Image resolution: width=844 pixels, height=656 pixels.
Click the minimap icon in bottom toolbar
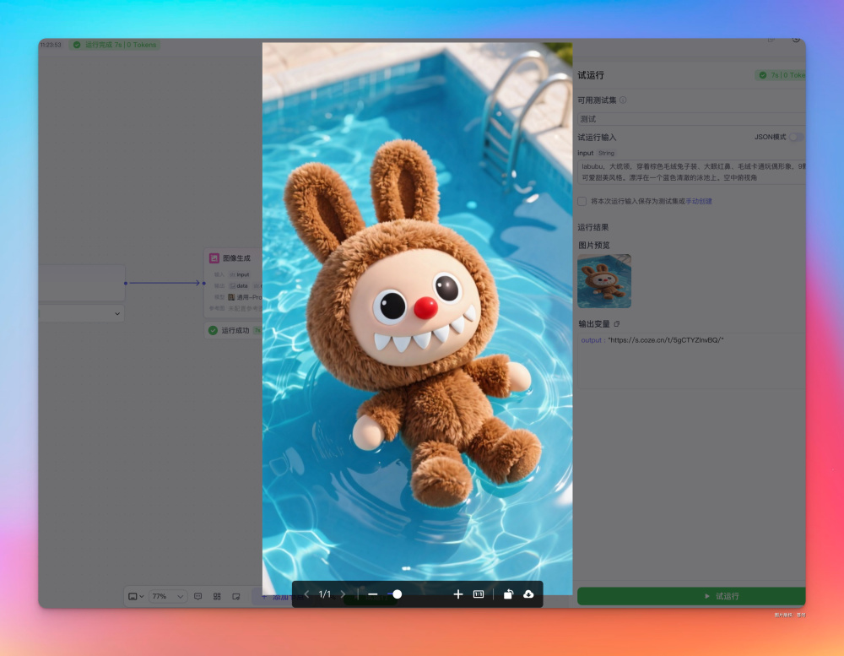235,596
